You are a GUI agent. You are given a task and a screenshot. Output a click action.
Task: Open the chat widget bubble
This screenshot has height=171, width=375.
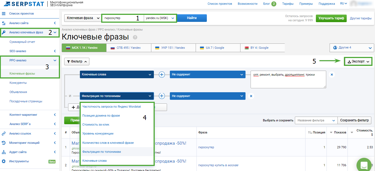pyautogui.click(x=364, y=165)
